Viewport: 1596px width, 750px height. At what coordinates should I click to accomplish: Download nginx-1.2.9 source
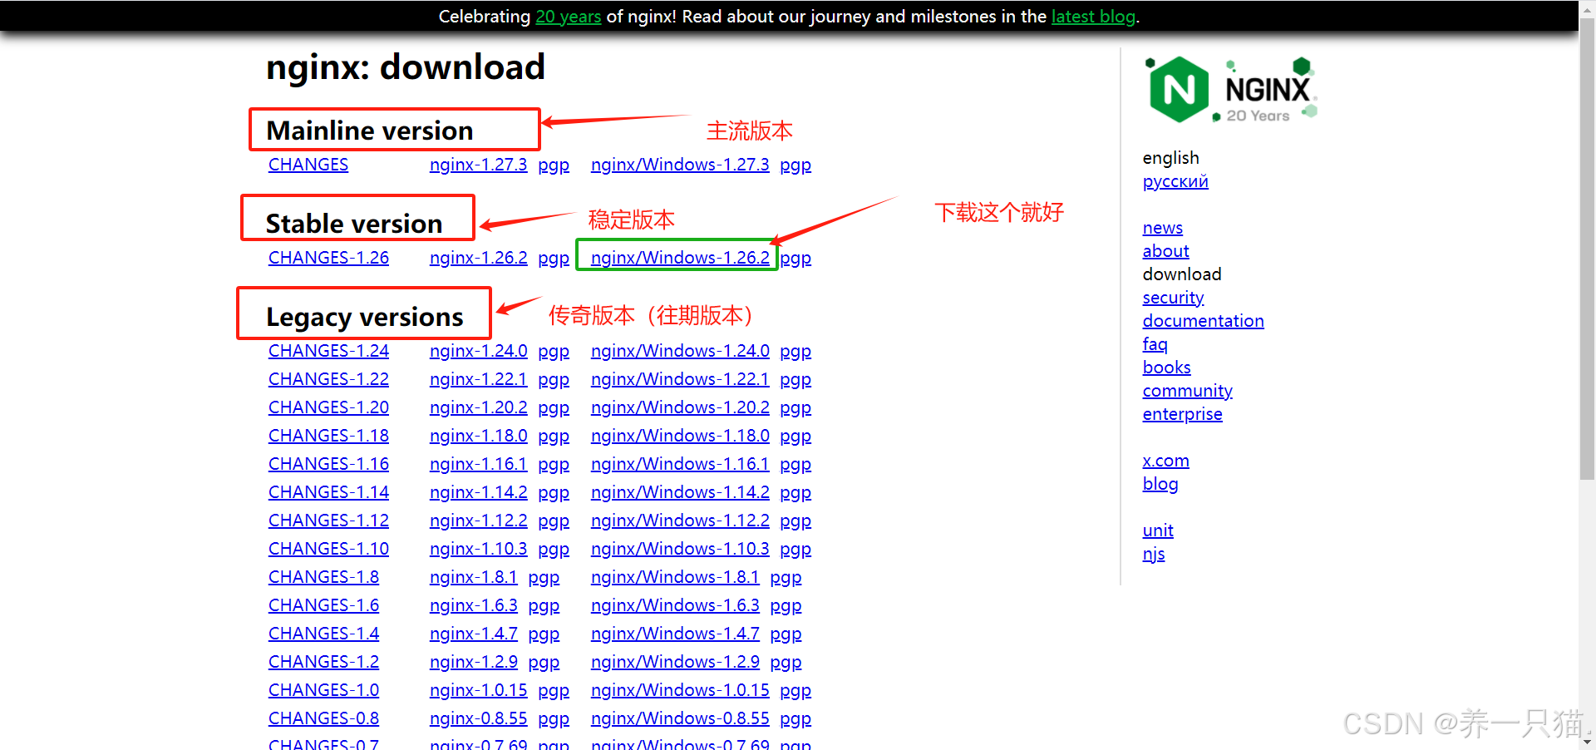click(474, 662)
